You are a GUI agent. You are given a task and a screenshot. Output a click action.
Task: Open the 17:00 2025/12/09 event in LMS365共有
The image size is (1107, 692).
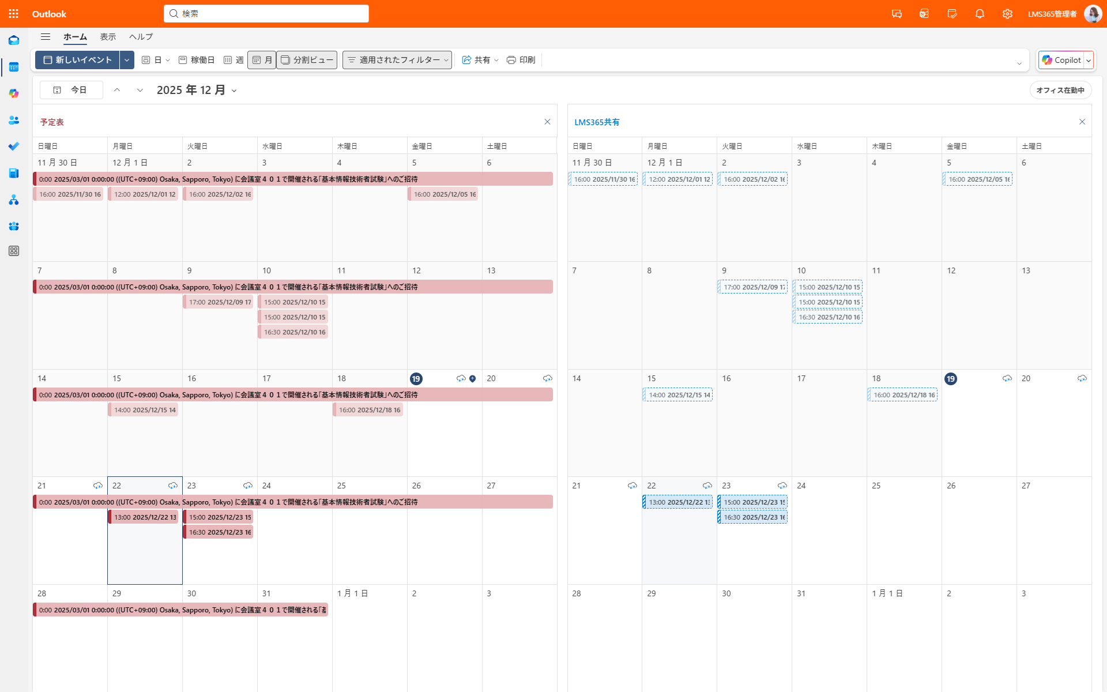(x=752, y=287)
